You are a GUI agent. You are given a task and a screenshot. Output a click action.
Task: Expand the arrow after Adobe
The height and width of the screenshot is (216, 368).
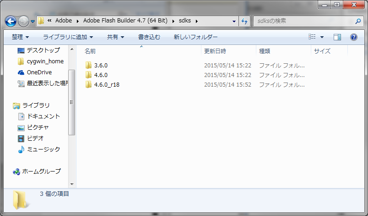(77, 21)
